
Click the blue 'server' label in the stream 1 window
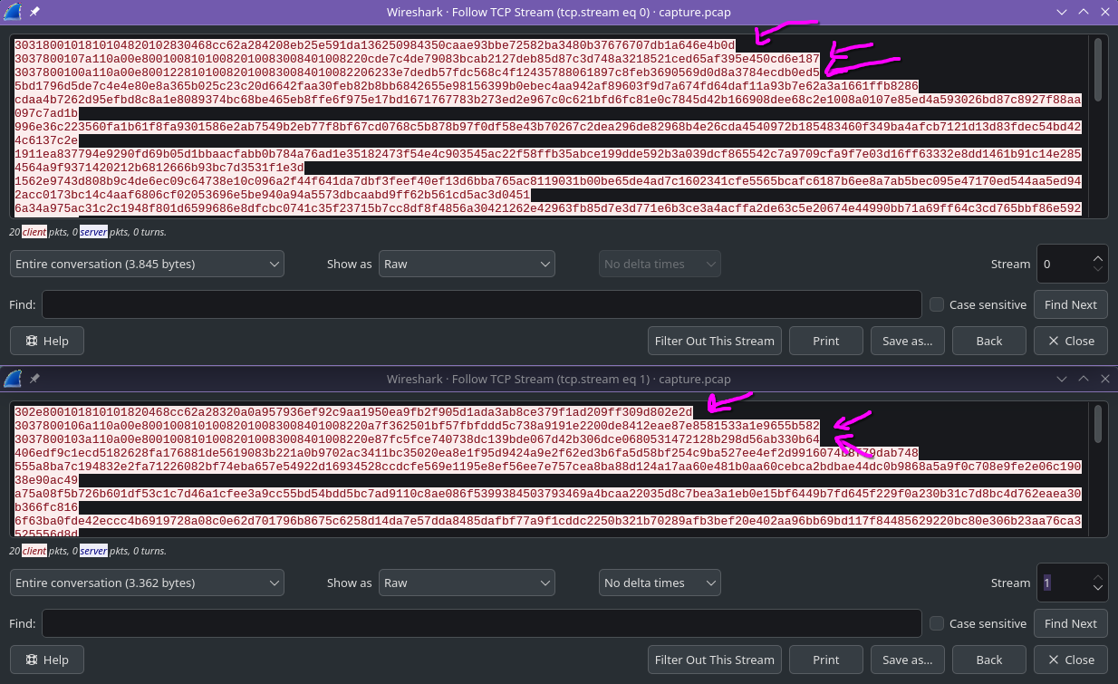[94, 551]
